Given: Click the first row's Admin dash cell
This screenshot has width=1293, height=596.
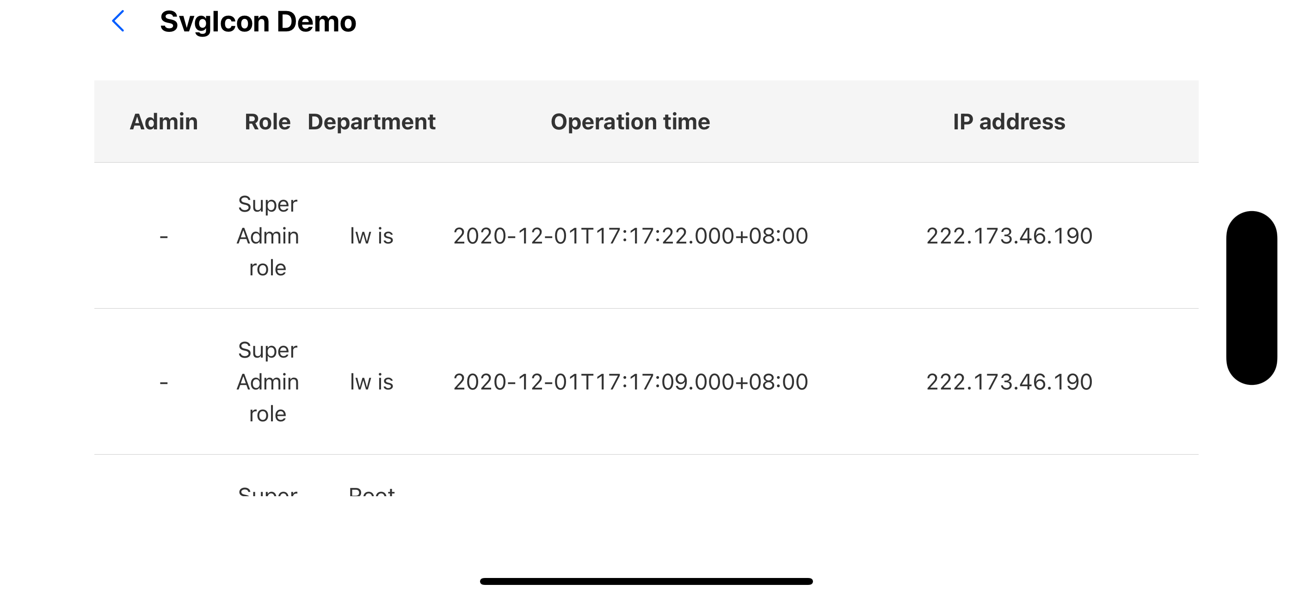Looking at the screenshot, I should [x=164, y=236].
